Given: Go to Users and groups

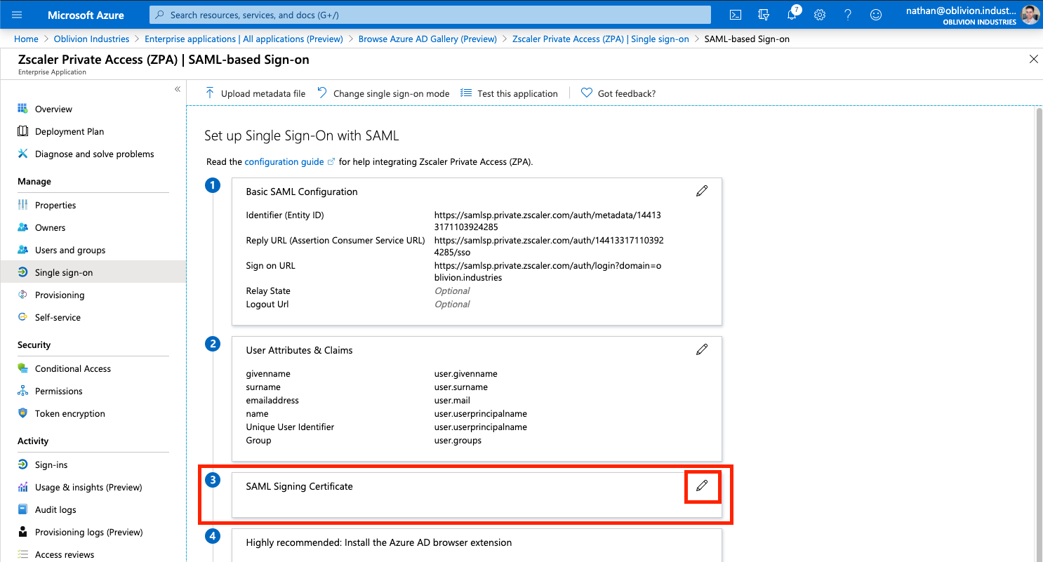Looking at the screenshot, I should 70,250.
